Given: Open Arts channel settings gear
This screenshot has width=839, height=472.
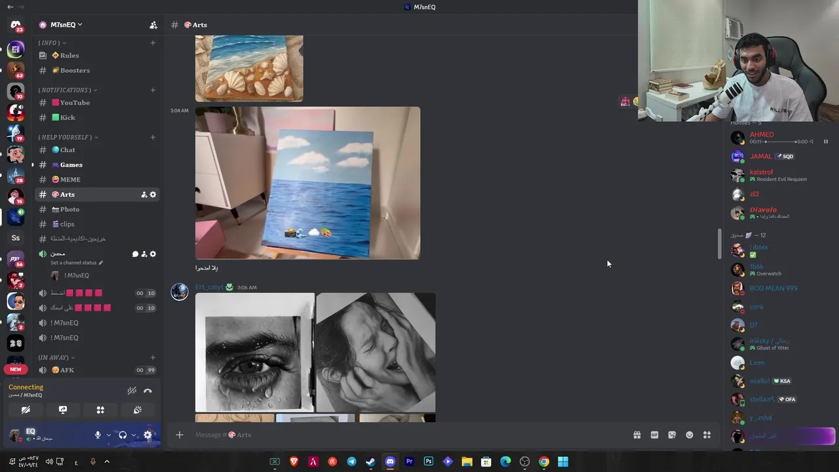Looking at the screenshot, I should click(x=153, y=195).
